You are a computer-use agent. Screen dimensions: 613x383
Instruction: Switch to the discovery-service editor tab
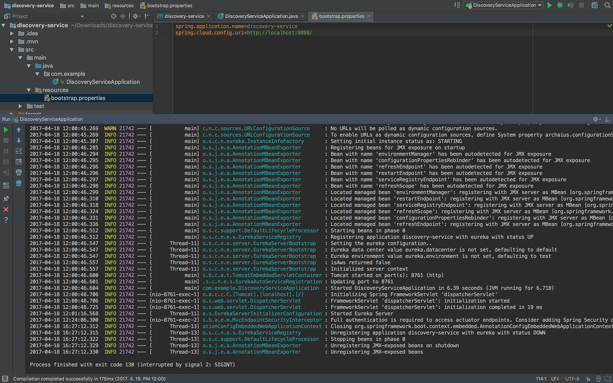(x=184, y=16)
